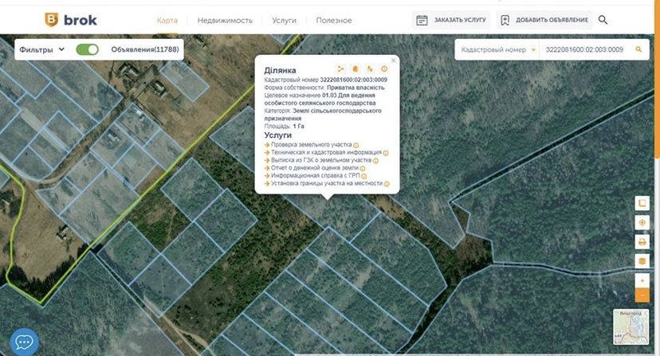This screenshot has height=356, width=660.
Task: Open Информационная справка с ГРП service
Action: tap(316, 175)
